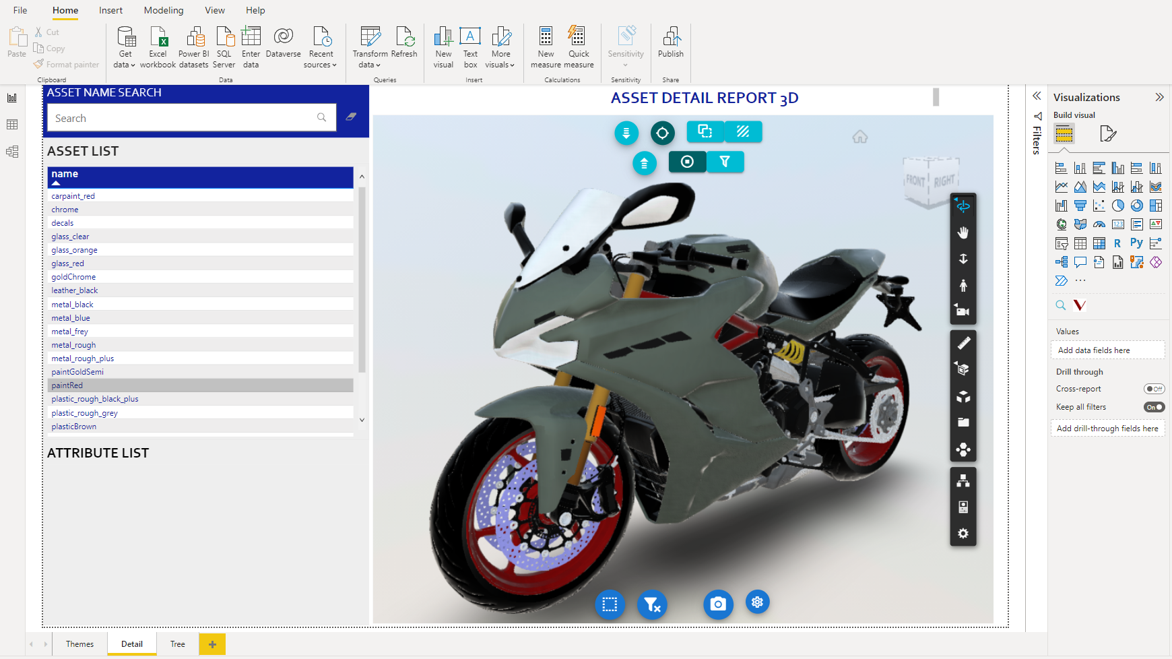Image resolution: width=1172 pixels, height=659 pixels.
Task: Collapse the Visualizations pane
Action: (x=1159, y=97)
